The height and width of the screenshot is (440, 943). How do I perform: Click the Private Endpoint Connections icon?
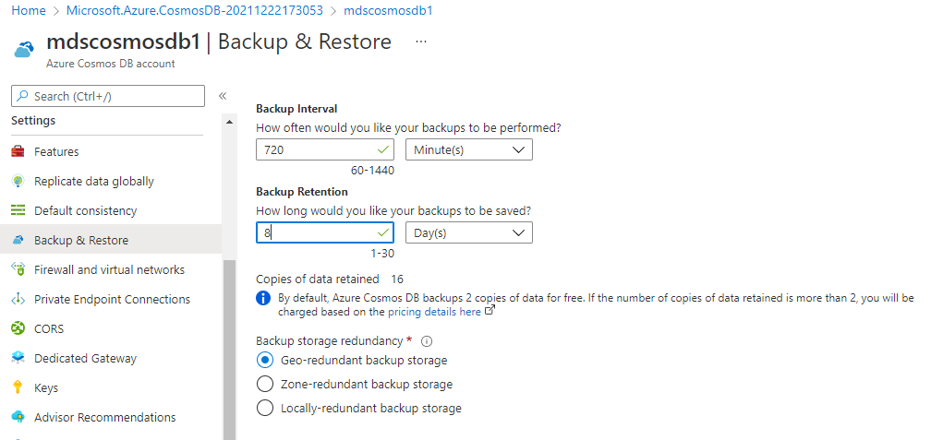point(18,299)
